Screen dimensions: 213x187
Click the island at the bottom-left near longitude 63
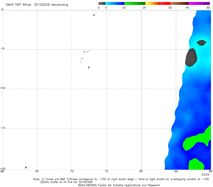click(x=26, y=167)
